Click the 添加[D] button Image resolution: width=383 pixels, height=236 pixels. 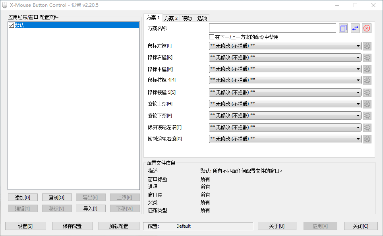(23, 197)
